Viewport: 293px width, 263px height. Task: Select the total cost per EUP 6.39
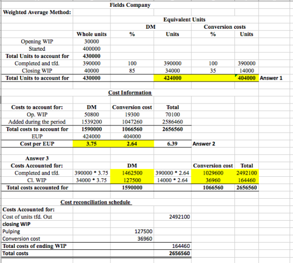click(173, 144)
